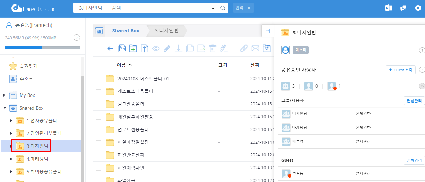Click the new folder icon in toolbar
Screen dimensions: 425x182
pyautogui.click(x=133, y=49)
